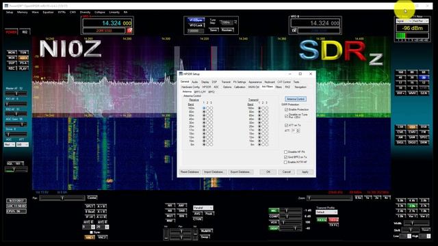Click the red TX icon in VFO A
The height and width of the screenshot is (246, 438).
coord(129,30)
